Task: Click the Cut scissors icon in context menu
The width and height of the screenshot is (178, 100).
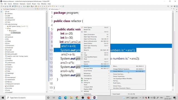Action: click(82, 53)
